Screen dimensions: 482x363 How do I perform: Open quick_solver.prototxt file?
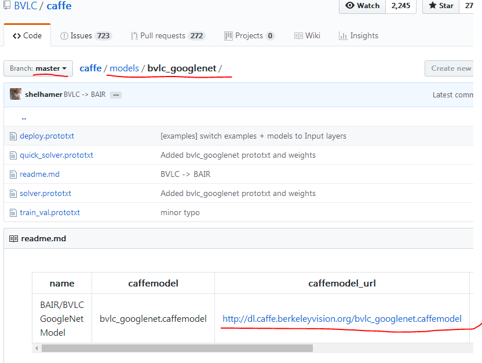coord(56,155)
